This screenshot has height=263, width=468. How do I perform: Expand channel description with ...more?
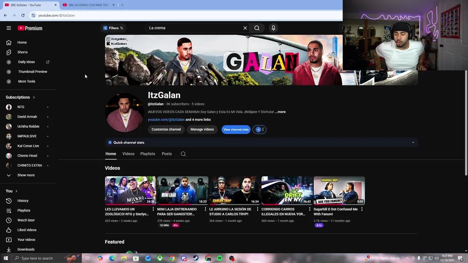point(280,112)
